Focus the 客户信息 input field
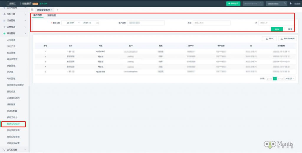Screen dimensions: 302x153 (x=146, y=23)
